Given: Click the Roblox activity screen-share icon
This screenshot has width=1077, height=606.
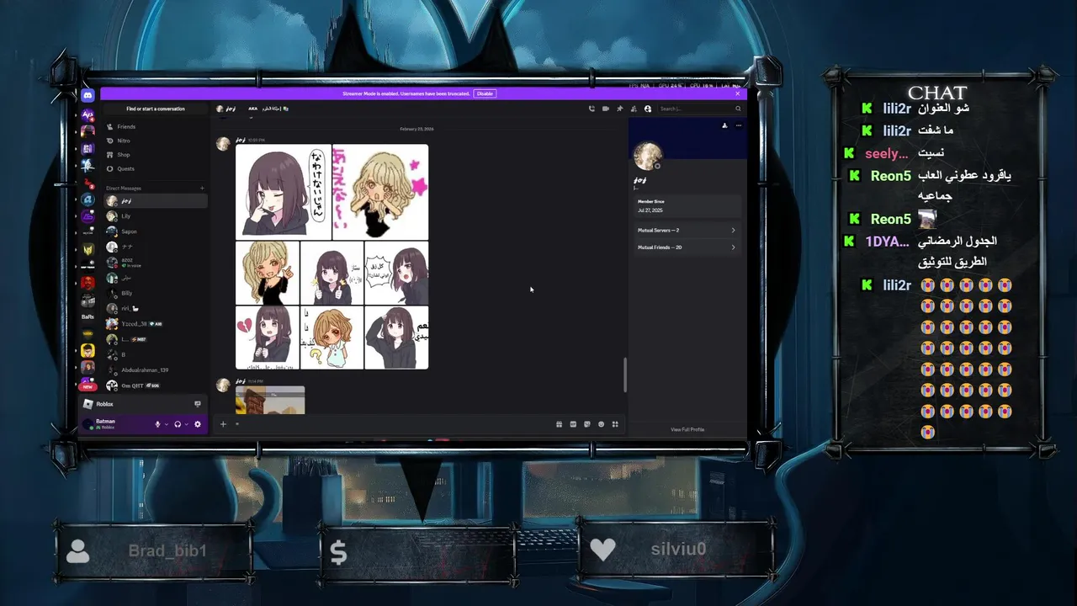Looking at the screenshot, I should point(198,404).
